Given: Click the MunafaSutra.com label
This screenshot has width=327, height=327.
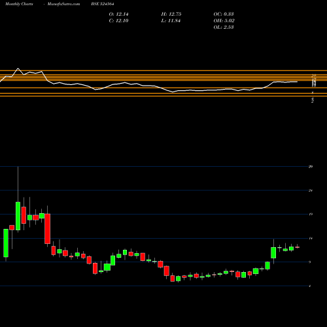Looking at the screenshot, I should point(63,4).
